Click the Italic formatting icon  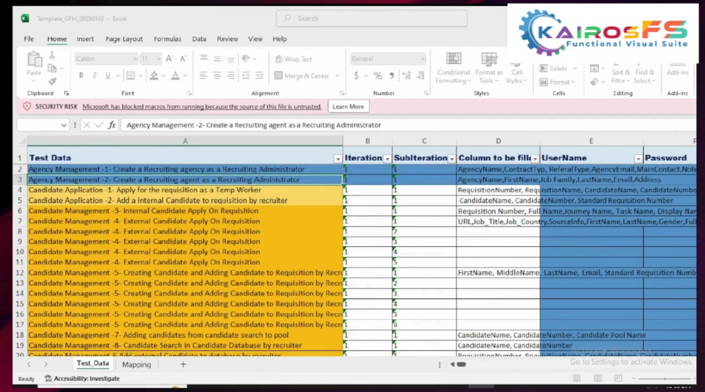click(x=94, y=76)
